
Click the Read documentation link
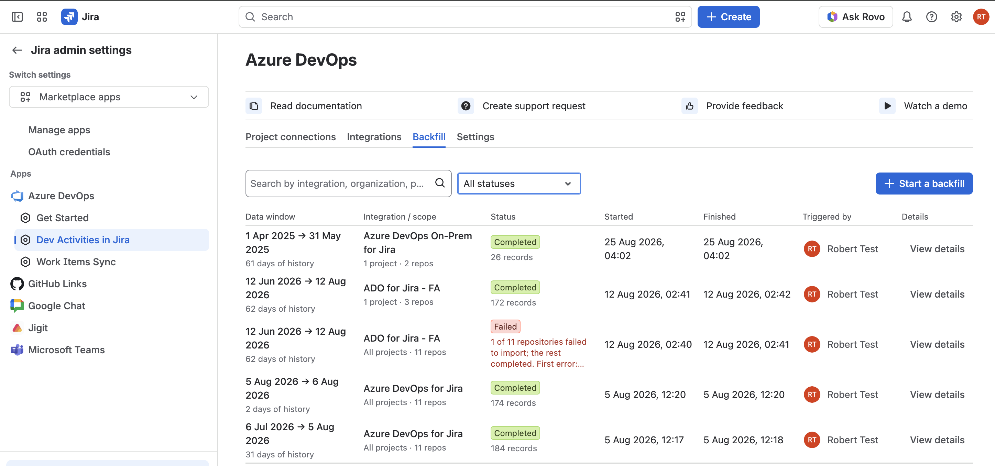316,106
